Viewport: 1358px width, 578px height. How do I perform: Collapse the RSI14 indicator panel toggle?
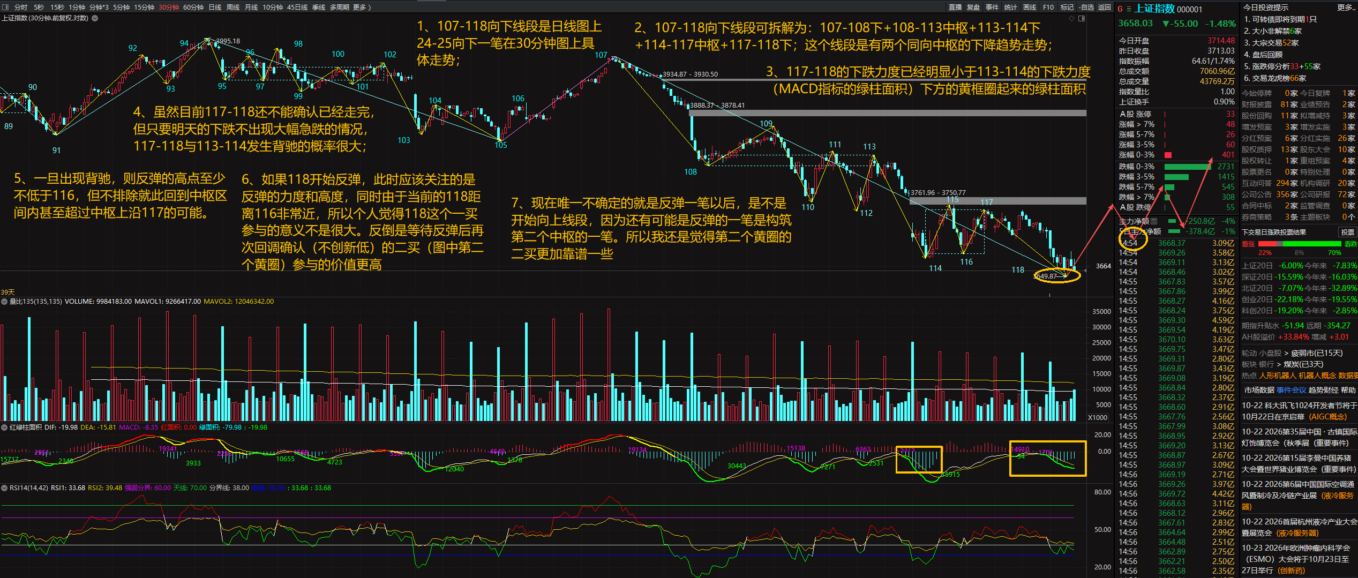tap(4, 488)
